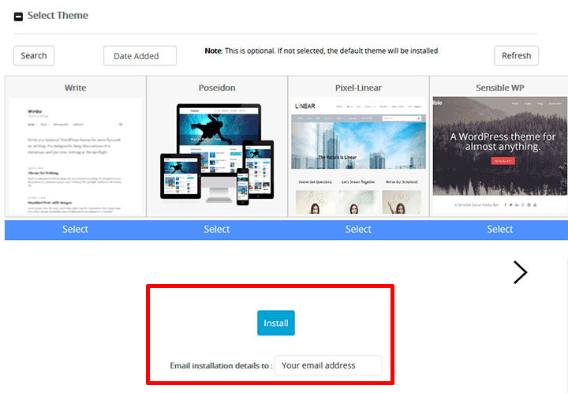
Task: Select the Write theme
Action: (x=75, y=230)
